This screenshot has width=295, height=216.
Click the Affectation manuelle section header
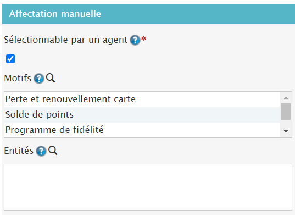tap(149, 14)
